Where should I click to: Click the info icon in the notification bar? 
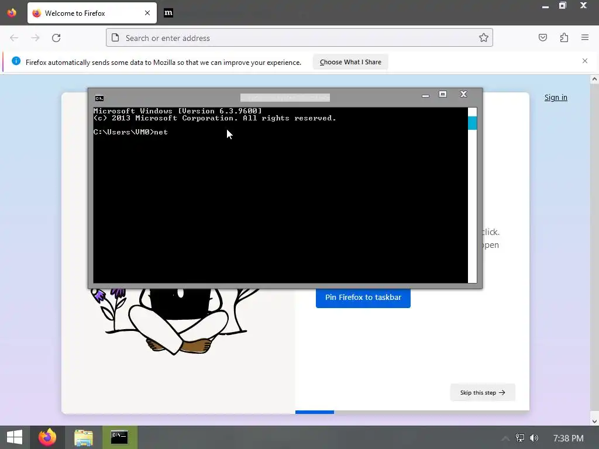tap(16, 61)
